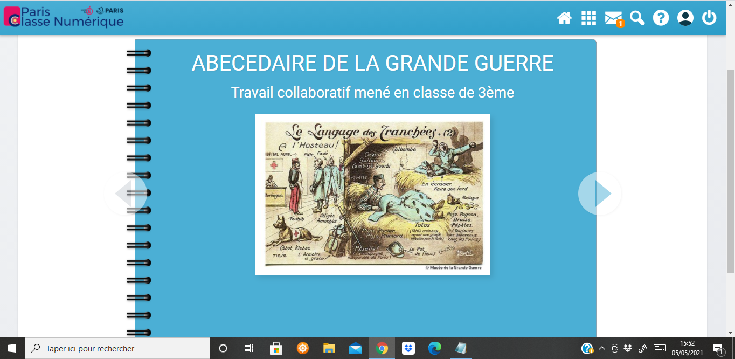735x359 pixels.
Task: Open the Windows Start menu
Action: pos(12,348)
